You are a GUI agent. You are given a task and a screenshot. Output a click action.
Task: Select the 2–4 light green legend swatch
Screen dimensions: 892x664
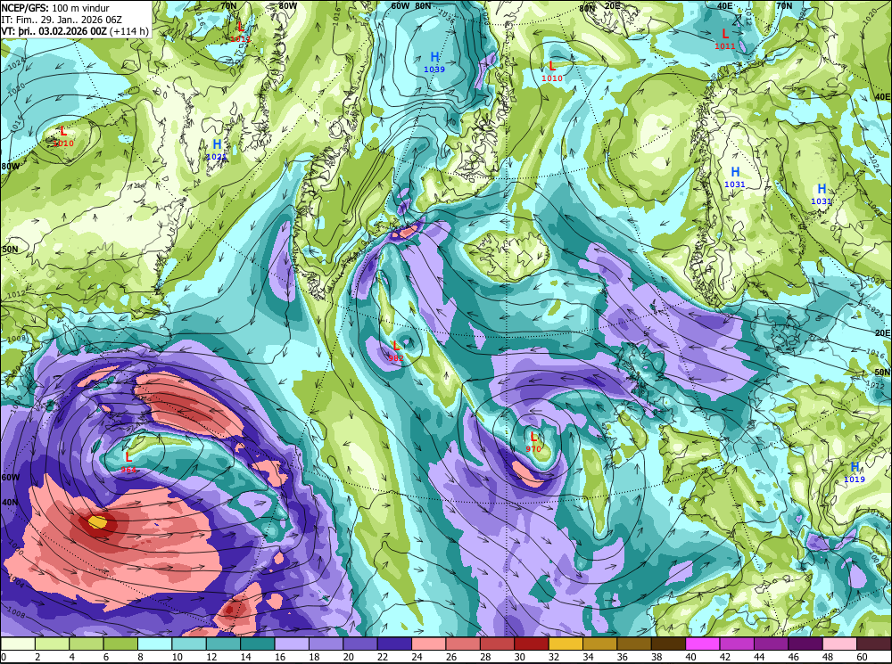tap(53, 644)
